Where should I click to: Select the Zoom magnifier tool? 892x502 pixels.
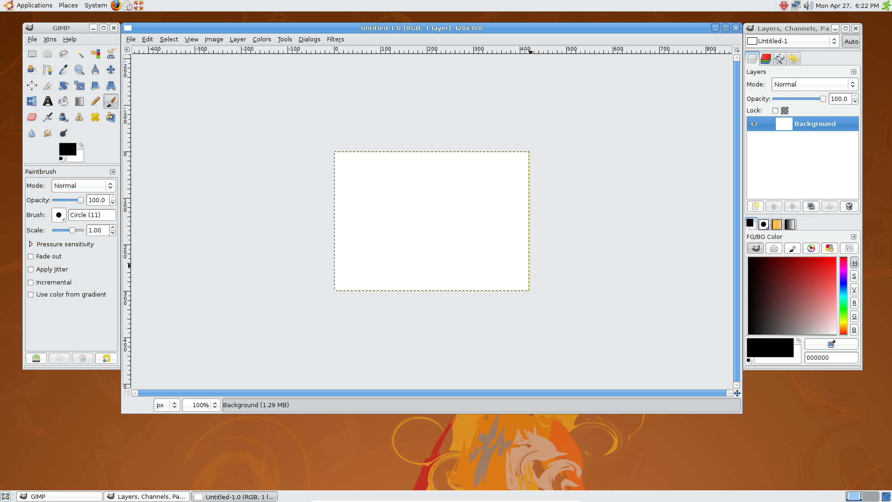click(79, 70)
